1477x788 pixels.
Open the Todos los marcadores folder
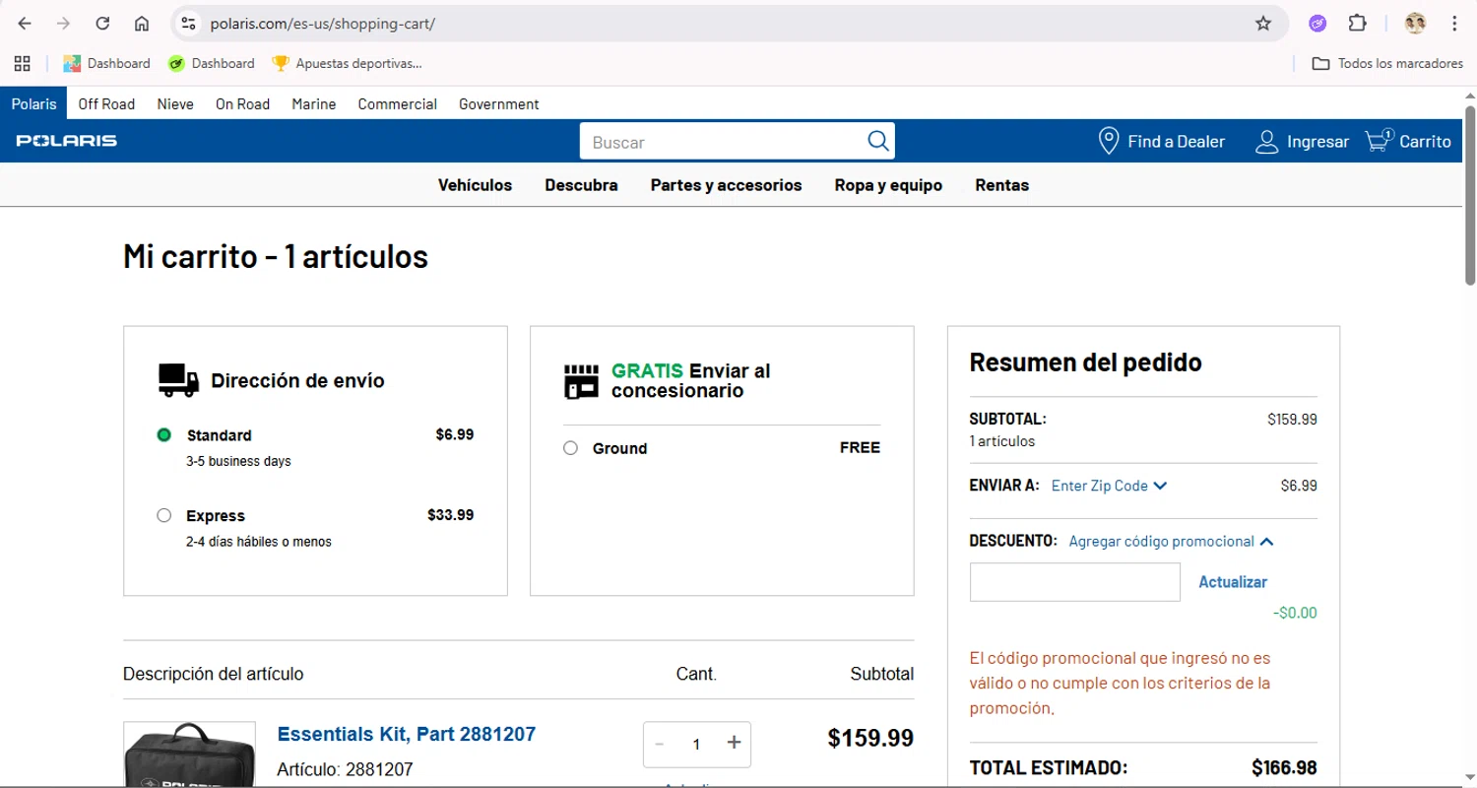1387,63
